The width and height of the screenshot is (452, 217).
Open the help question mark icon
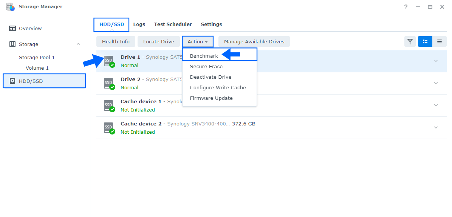[x=406, y=7]
